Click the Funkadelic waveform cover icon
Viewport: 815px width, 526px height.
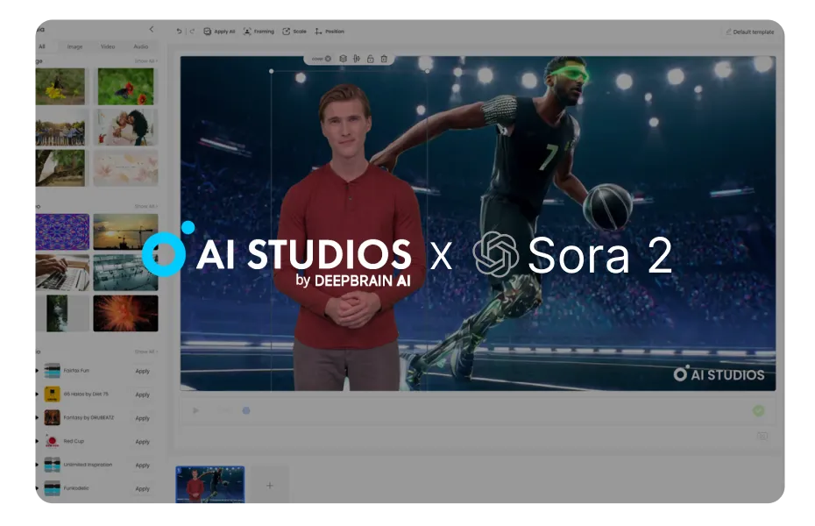coord(52,488)
